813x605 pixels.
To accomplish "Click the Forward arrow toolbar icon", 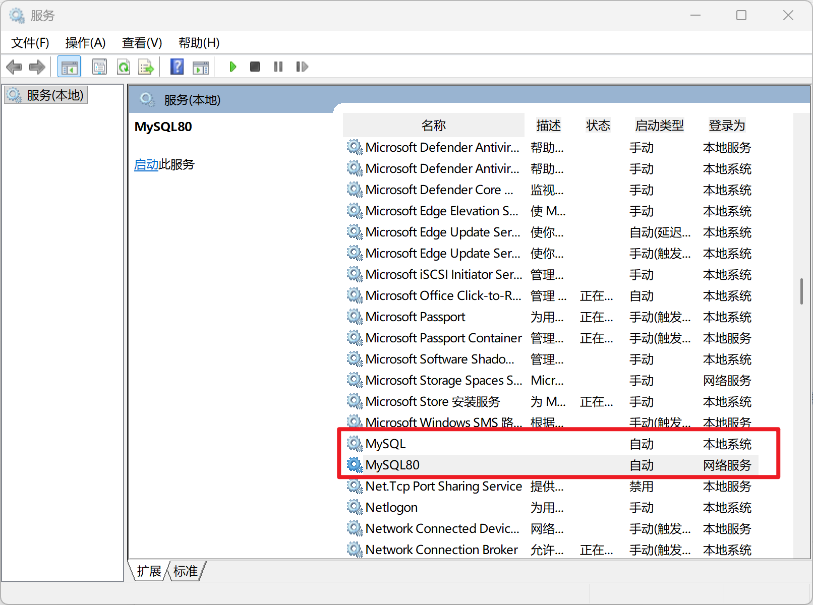I will (37, 67).
